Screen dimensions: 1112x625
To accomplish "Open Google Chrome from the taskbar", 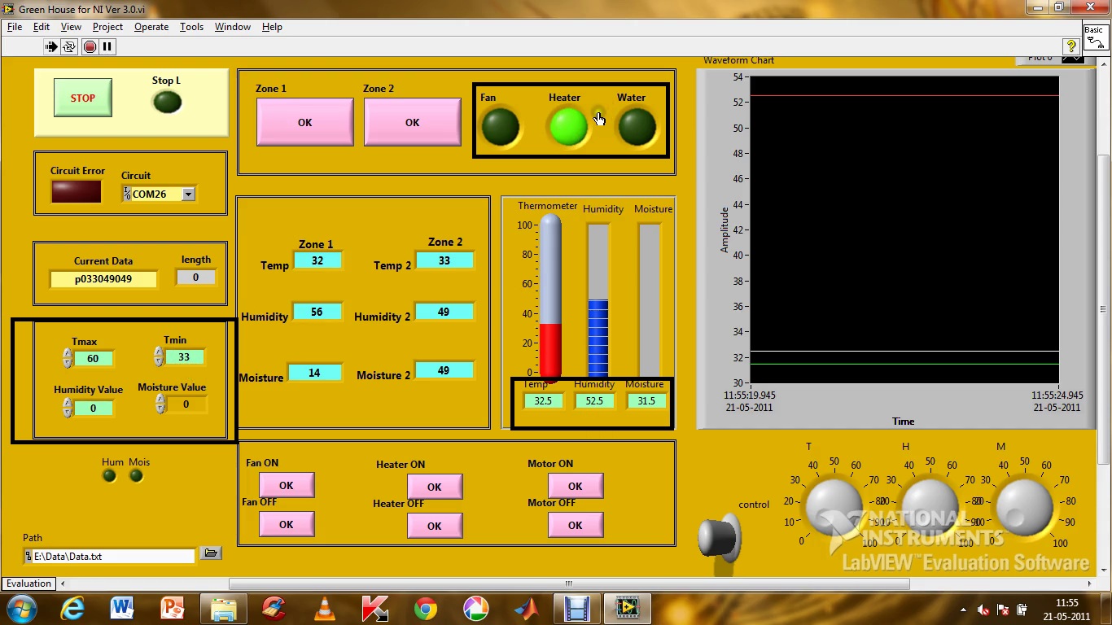I will point(425,609).
